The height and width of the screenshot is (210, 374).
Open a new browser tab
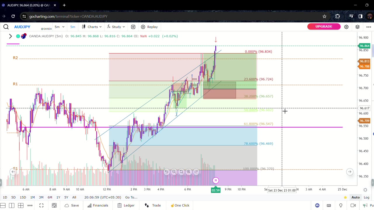(64, 5)
